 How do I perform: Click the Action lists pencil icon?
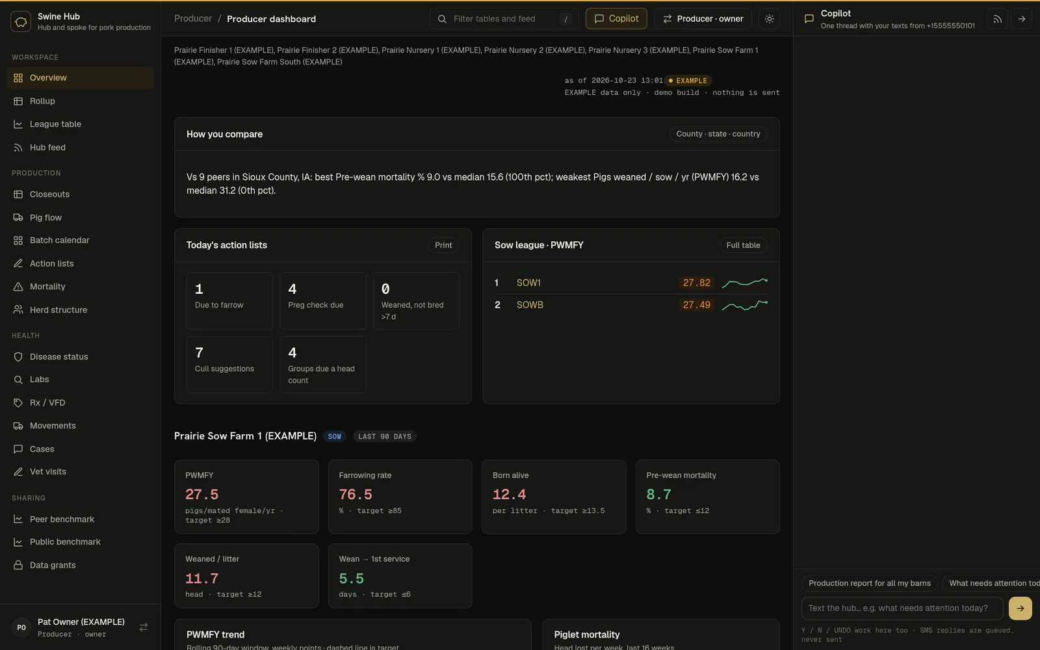18,263
